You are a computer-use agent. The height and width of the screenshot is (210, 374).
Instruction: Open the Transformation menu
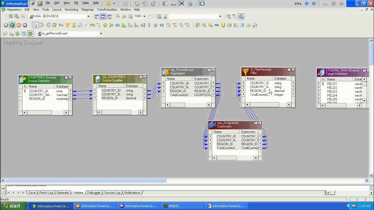point(107,10)
